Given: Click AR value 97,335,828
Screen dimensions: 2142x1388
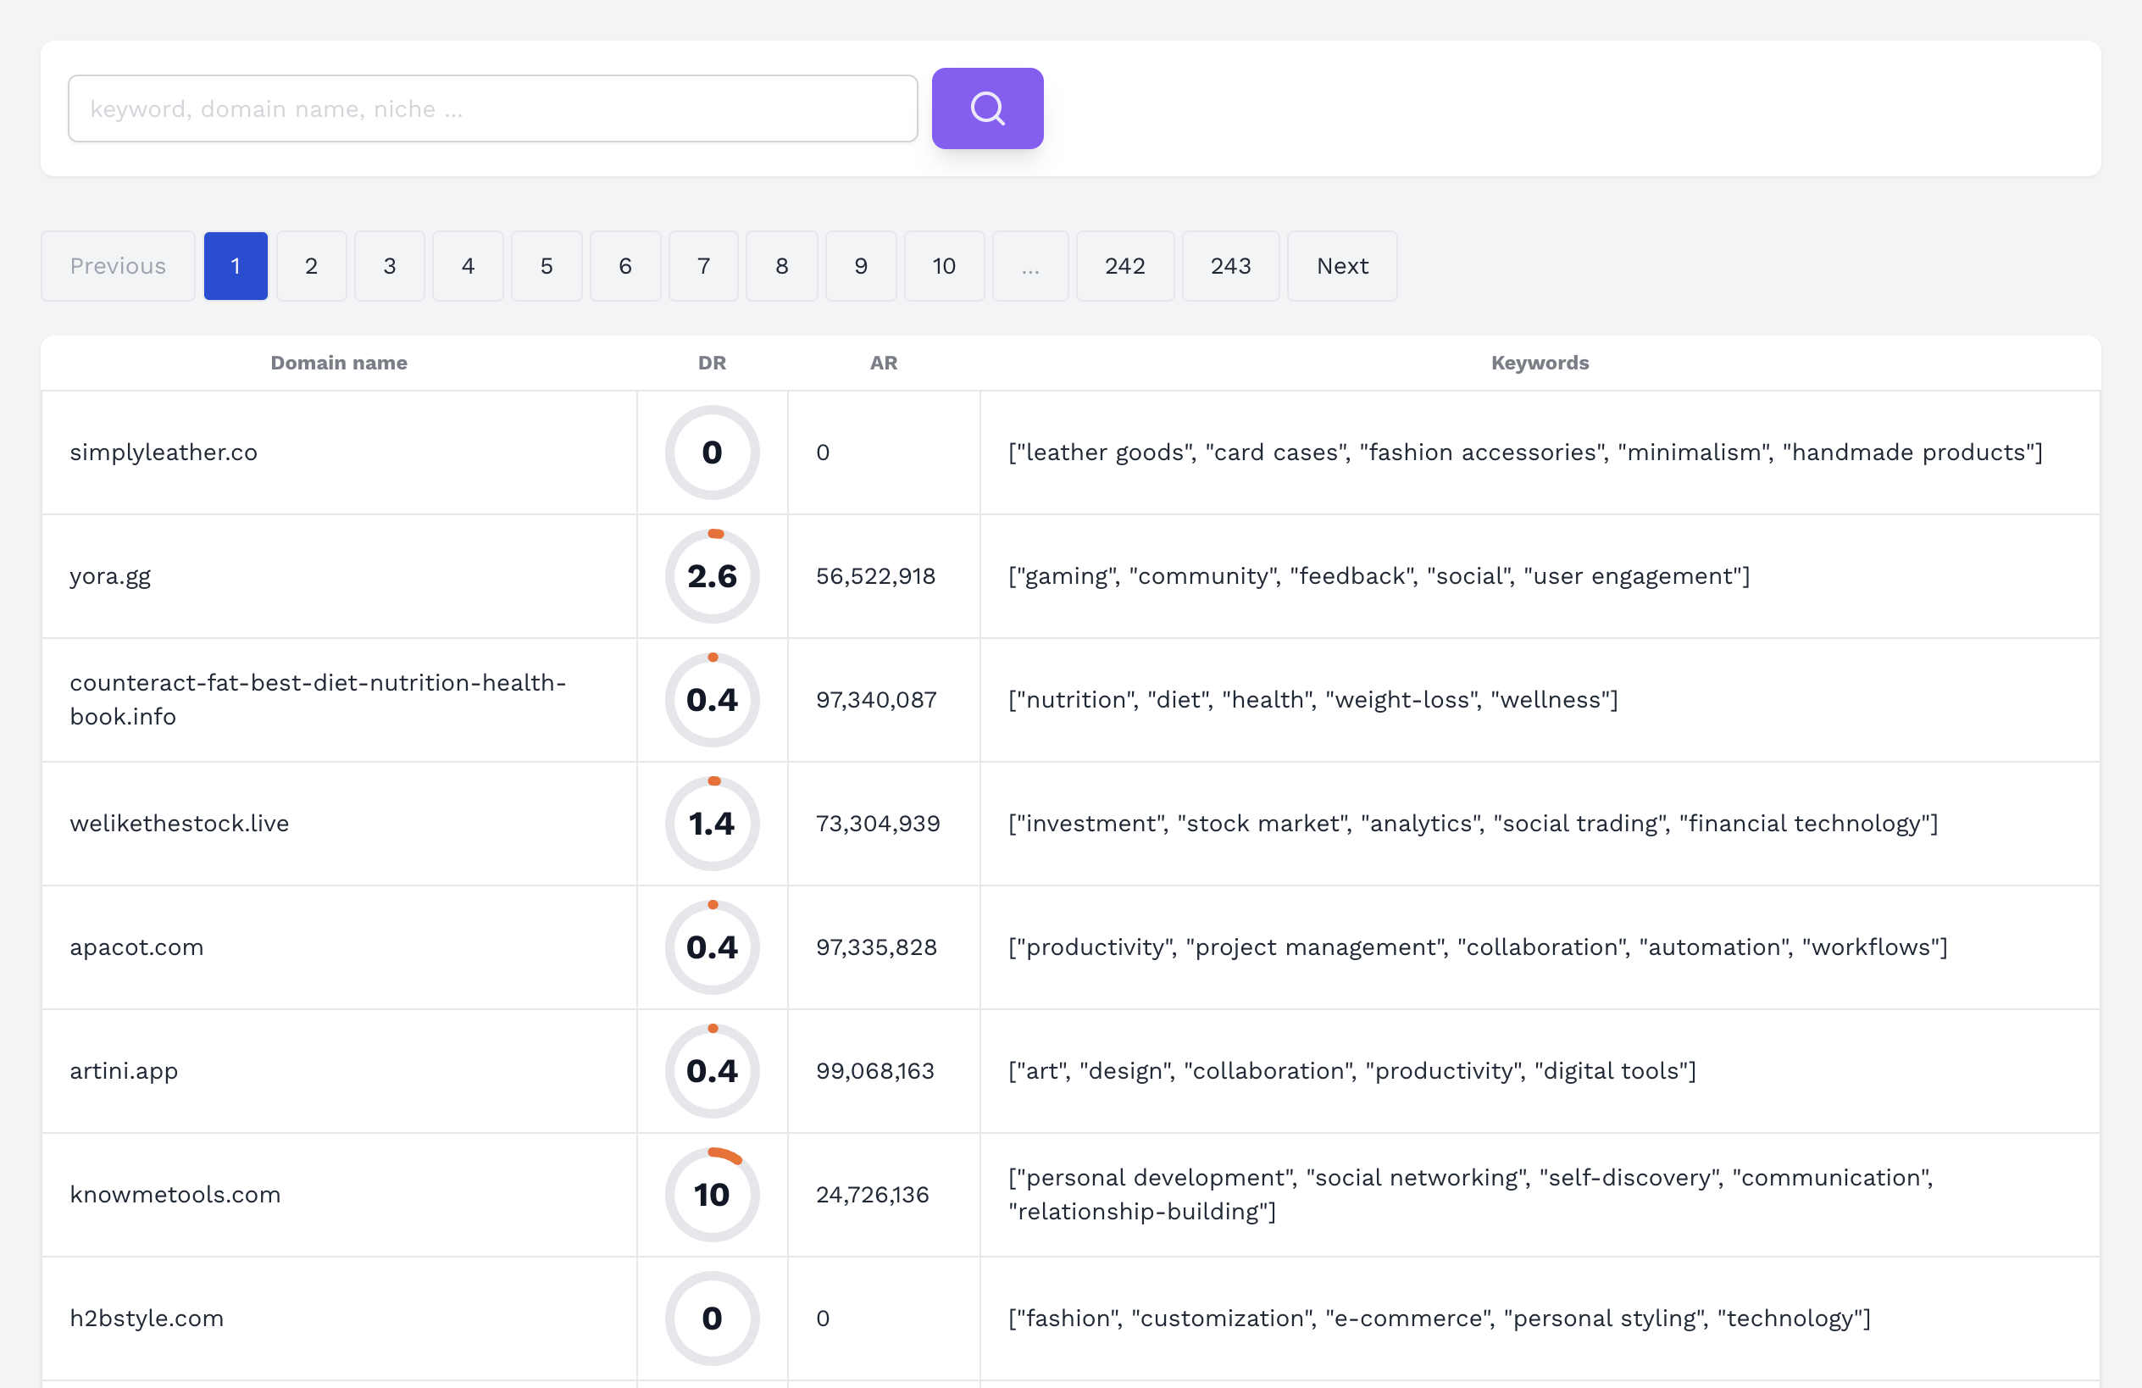Looking at the screenshot, I should [877, 947].
